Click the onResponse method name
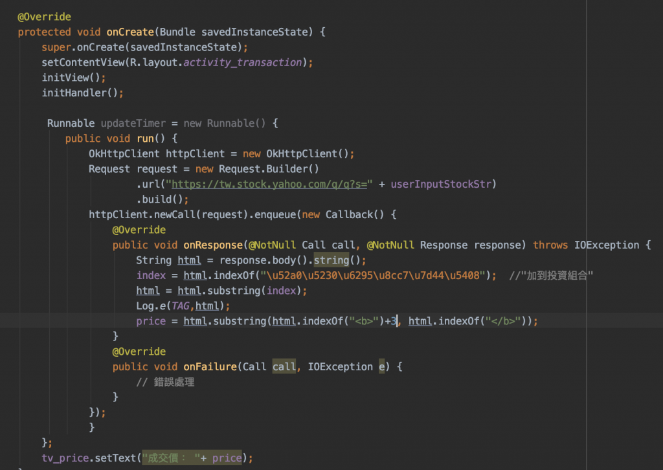The width and height of the screenshot is (663, 470). (x=213, y=245)
